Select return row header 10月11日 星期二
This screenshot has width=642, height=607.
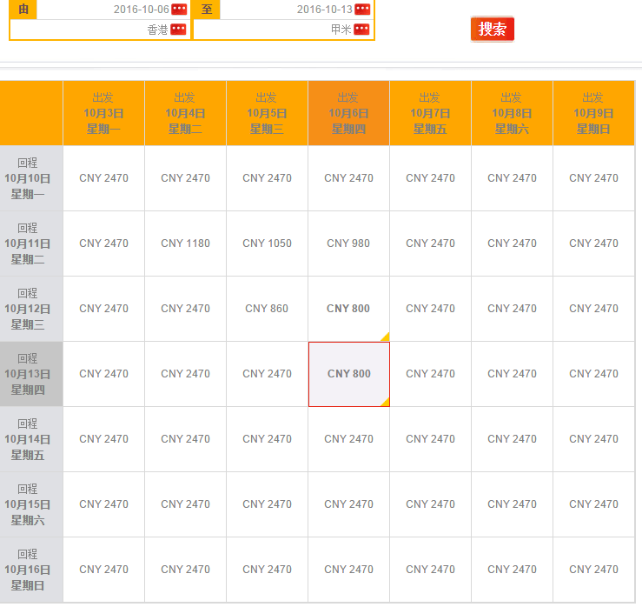tap(31, 243)
